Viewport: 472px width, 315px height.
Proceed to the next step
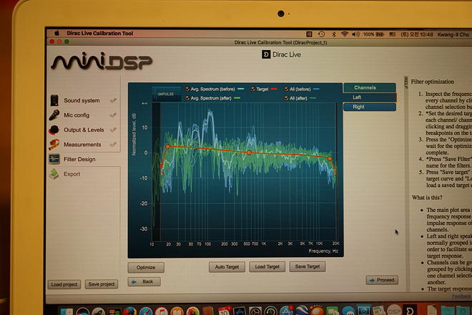383,280
